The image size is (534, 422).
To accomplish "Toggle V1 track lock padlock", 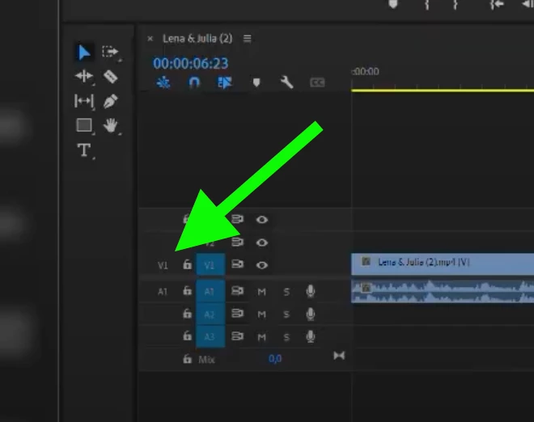I will [187, 264].
